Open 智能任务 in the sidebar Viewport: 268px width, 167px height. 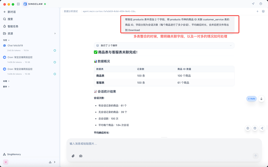coord(13,26)
